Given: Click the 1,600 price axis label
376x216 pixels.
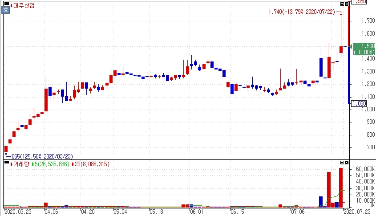Looking at the screenshot, I should pyautogui.click(x=368, y=33).
